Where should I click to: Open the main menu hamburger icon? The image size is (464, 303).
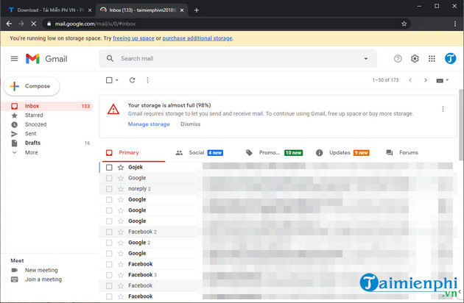tap(14, 59)
